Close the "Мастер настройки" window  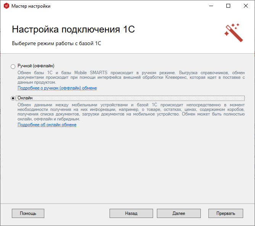[x=246, y=6]
